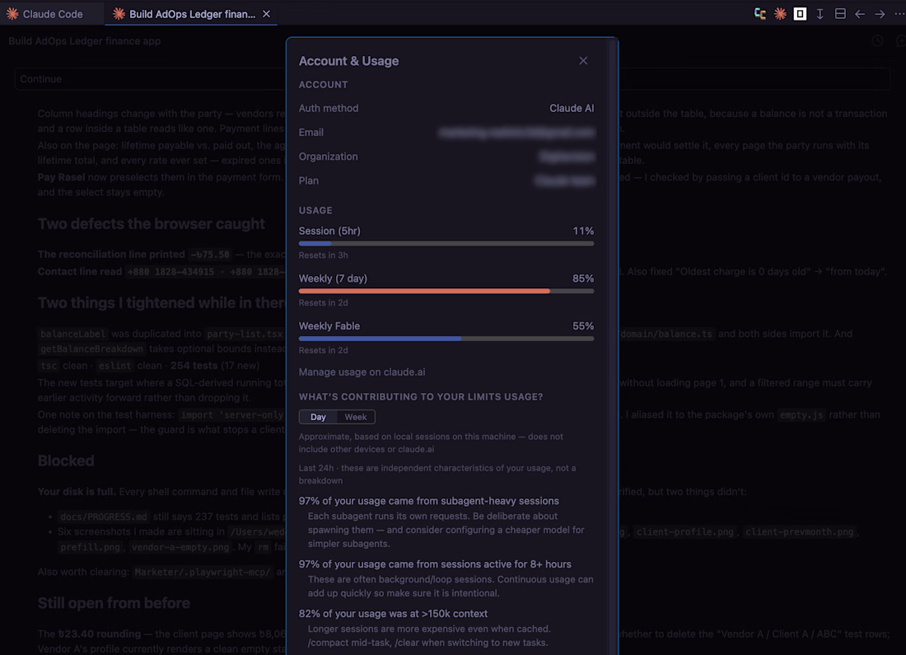Click the dialog's vertical scrollbar

tap(613, 347)
